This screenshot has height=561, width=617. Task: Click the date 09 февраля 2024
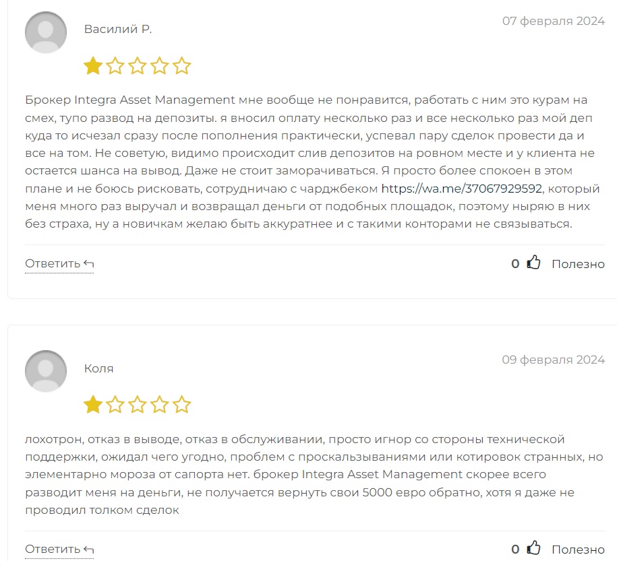tap(553, 360)
